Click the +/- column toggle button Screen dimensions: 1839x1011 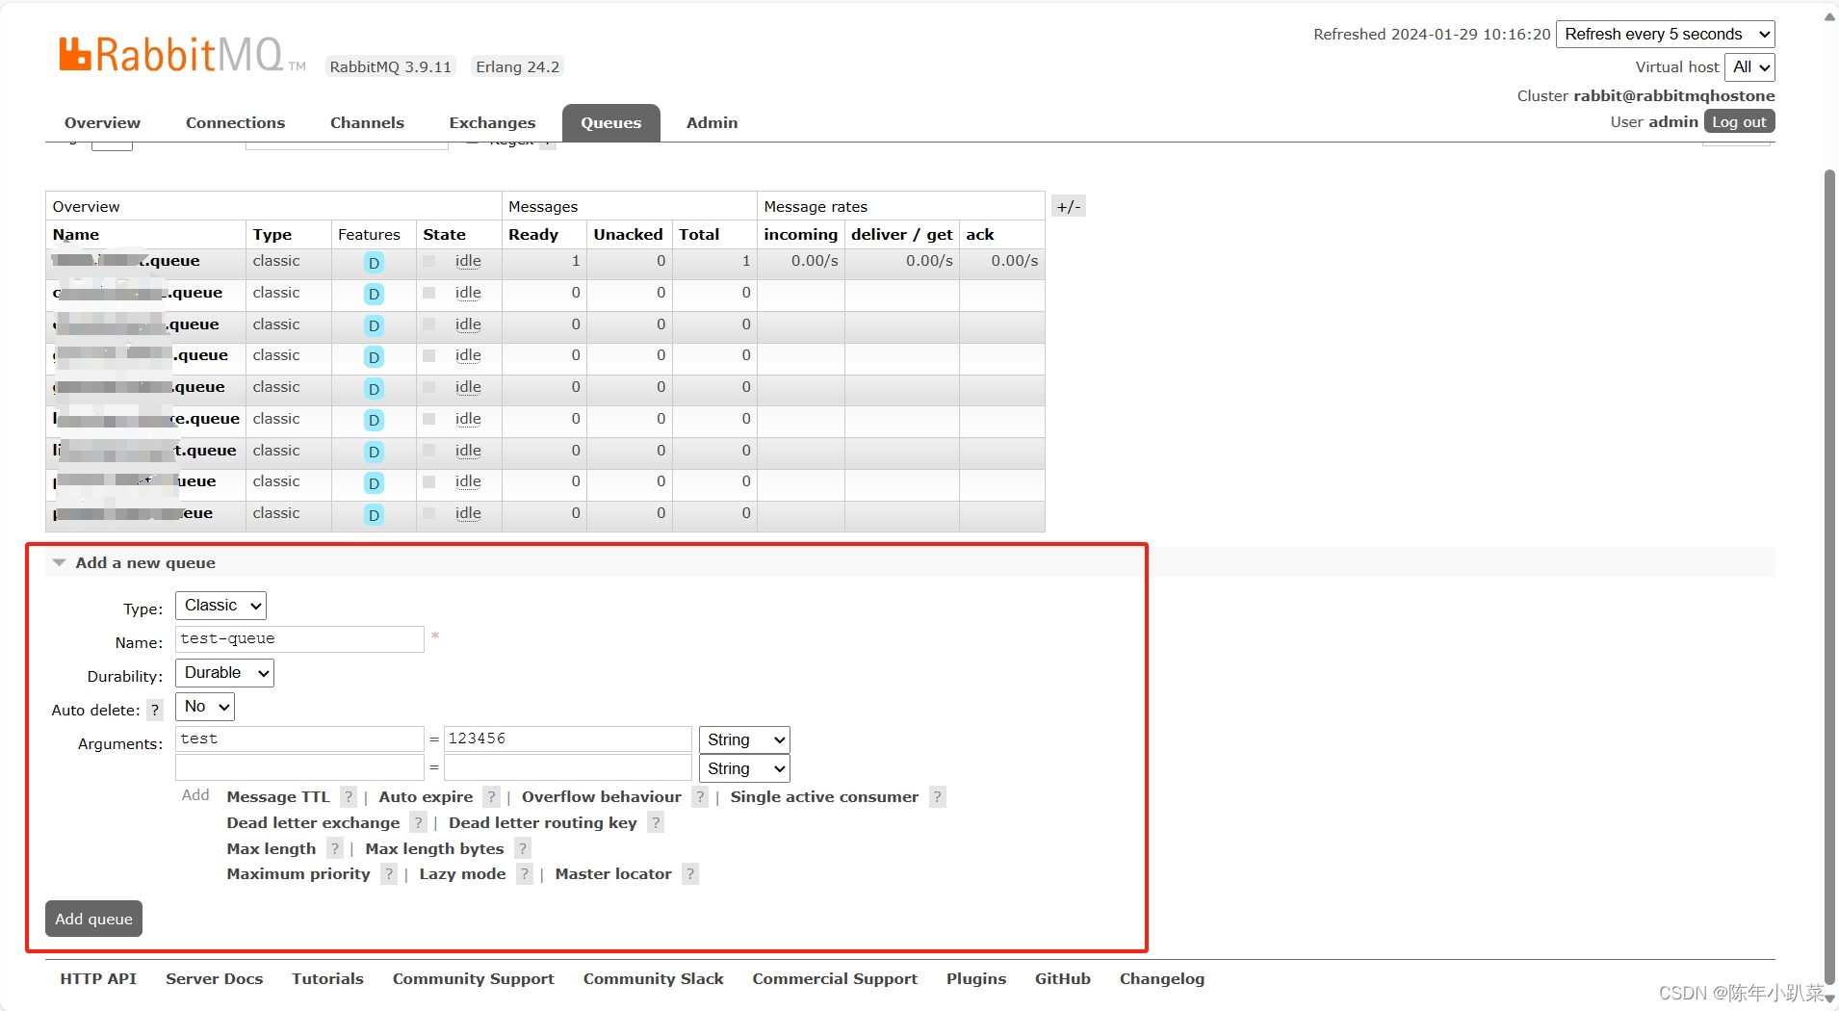pyautogui.click(x=1069, y=206)
